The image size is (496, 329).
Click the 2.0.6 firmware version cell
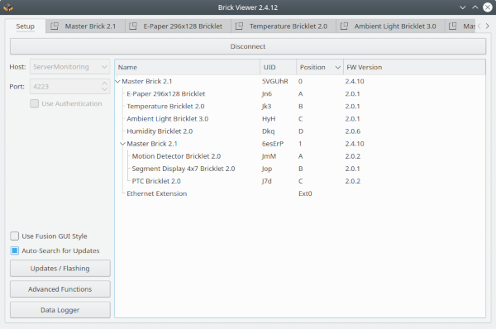pos(353,131)
